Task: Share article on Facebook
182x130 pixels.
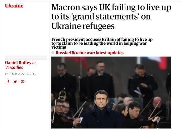Action: (x=8, y=82)
